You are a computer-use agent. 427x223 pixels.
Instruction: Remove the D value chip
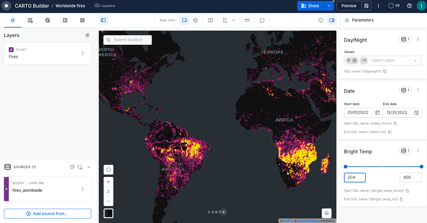coord(355,61)
